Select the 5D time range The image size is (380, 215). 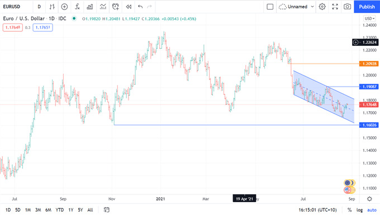click(x=18, y=210)
